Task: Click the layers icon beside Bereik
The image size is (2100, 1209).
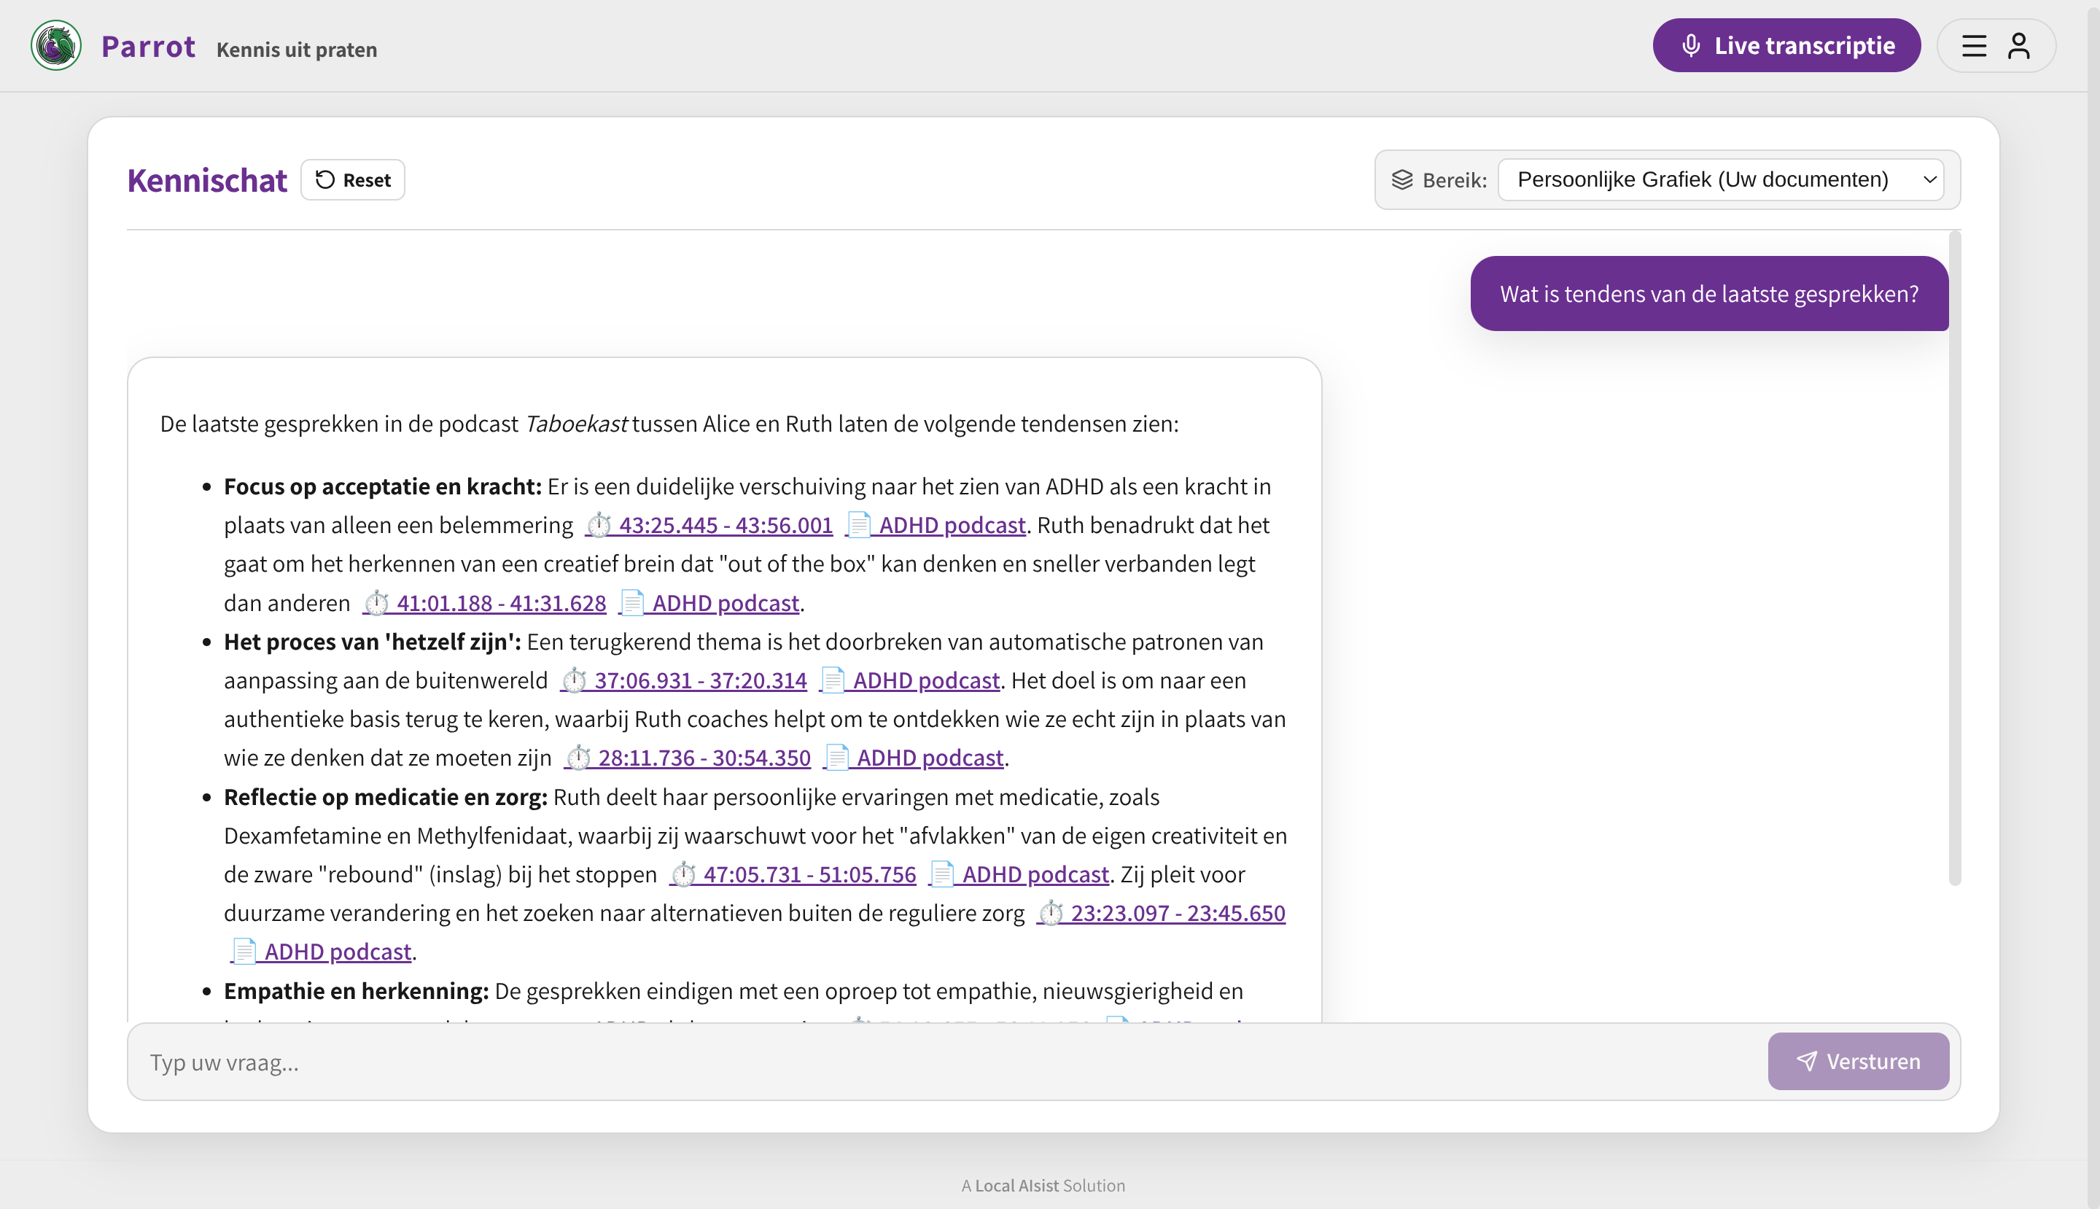Action: (x=1401, y=180)
